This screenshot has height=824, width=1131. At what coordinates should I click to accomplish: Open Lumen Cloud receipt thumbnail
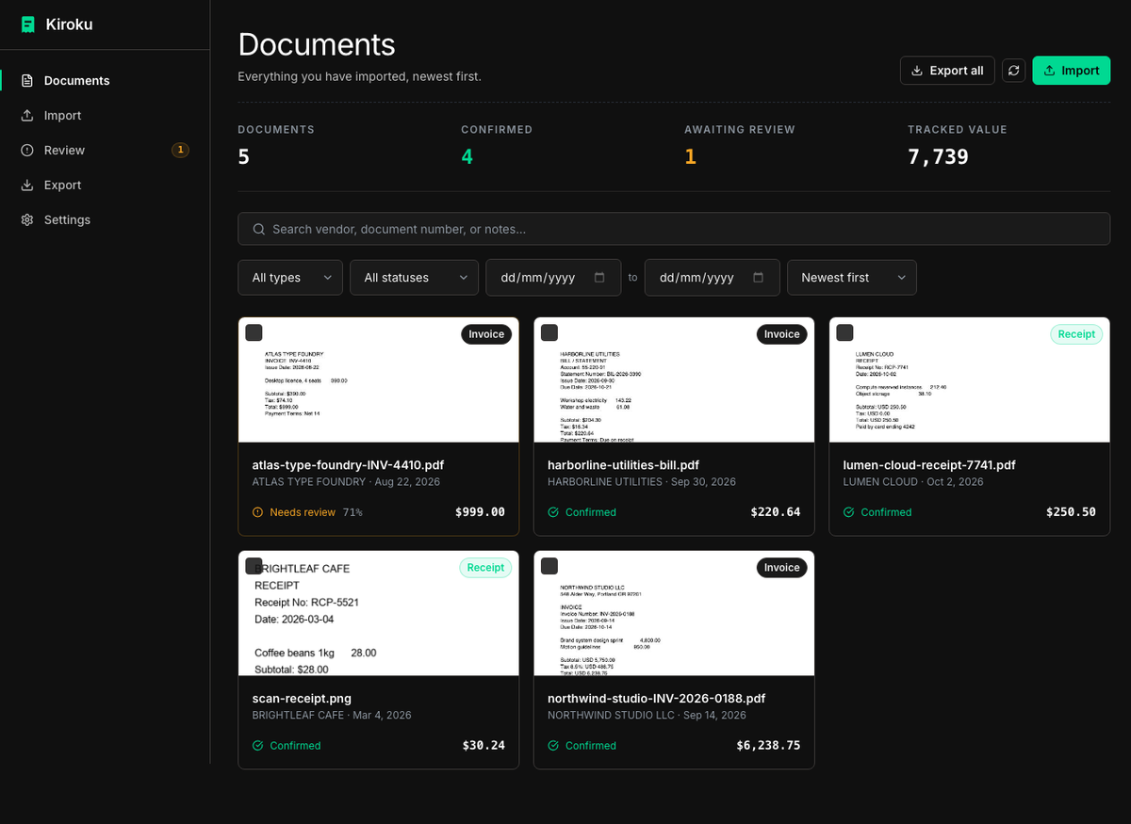point(969,380)
